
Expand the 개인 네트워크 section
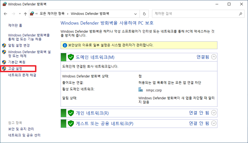pyautogui.click(x=214, y=113)
